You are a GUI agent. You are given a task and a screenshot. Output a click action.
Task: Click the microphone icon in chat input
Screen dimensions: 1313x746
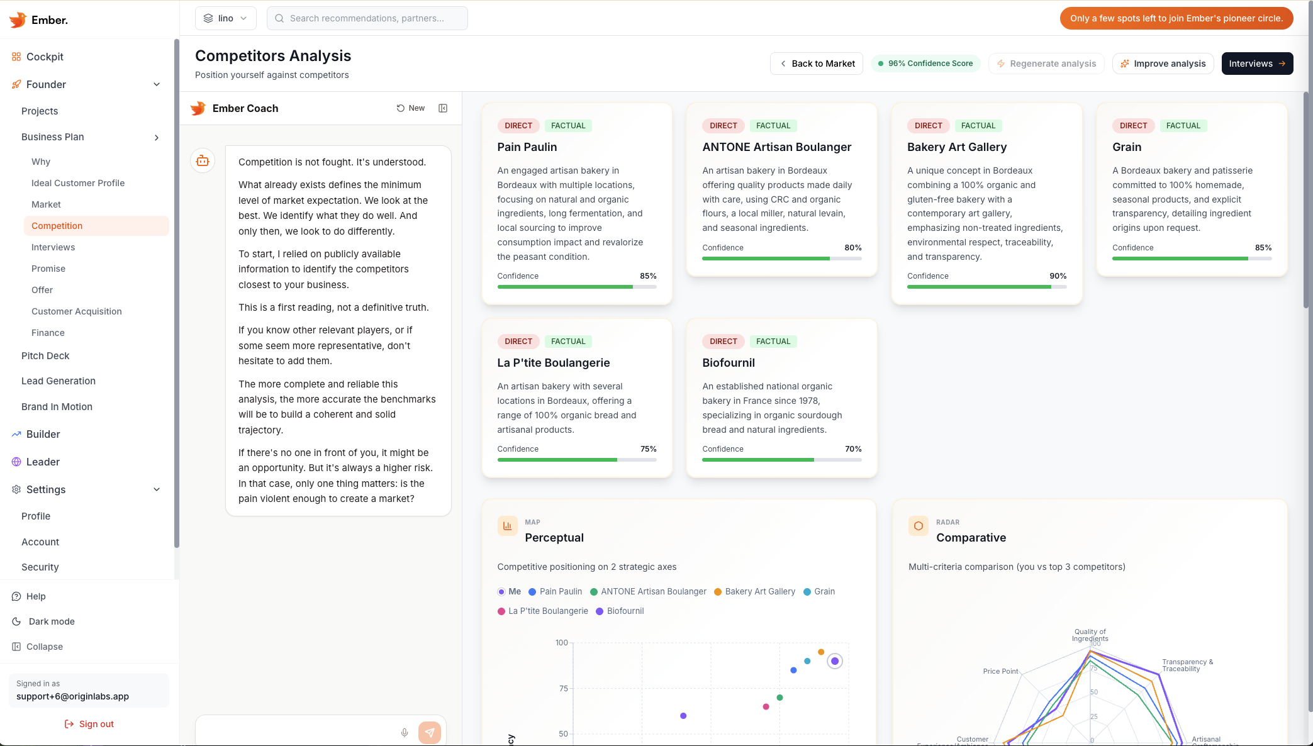(x=405, y=732)
